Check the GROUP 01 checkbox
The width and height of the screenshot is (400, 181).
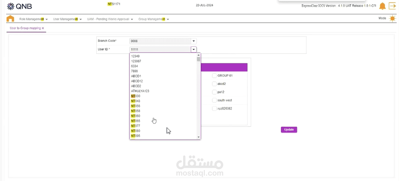[x=214, y=76]
